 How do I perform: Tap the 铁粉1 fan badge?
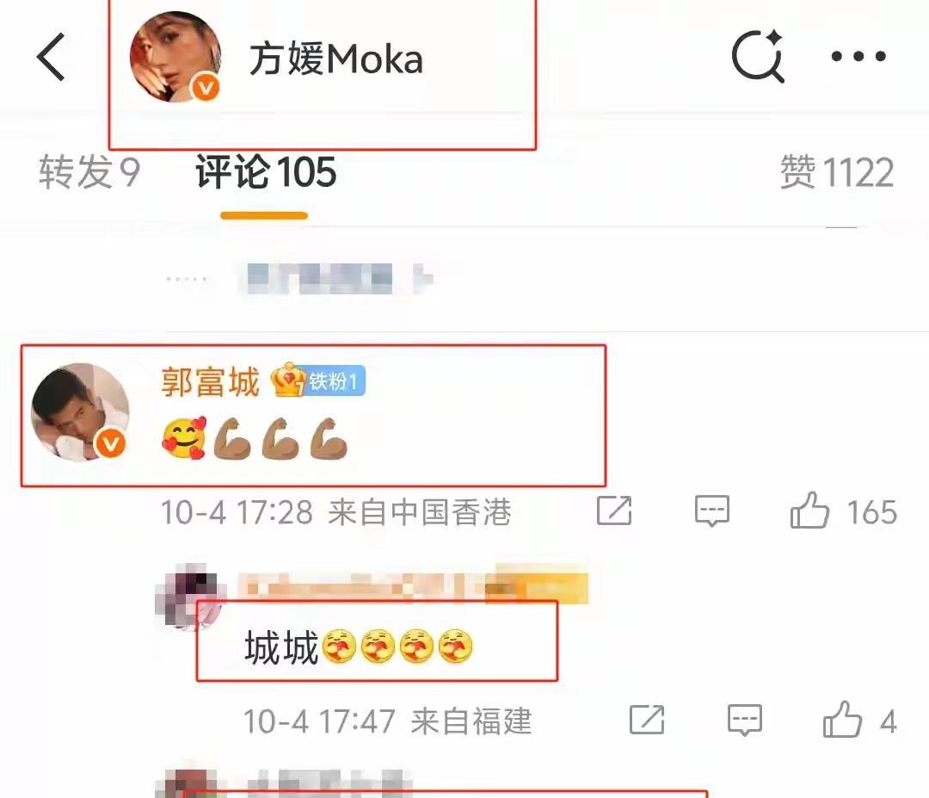pyautogui.click(x=318, y=380)
